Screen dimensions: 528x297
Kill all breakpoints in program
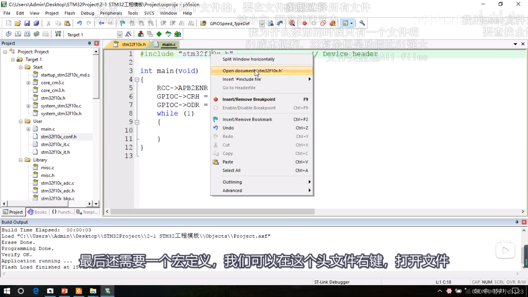click(x=333, y=23)
